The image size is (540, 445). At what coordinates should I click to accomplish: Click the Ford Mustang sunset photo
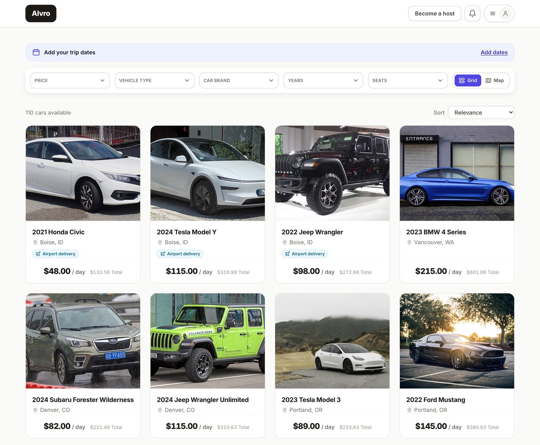[x=457, y=341]
